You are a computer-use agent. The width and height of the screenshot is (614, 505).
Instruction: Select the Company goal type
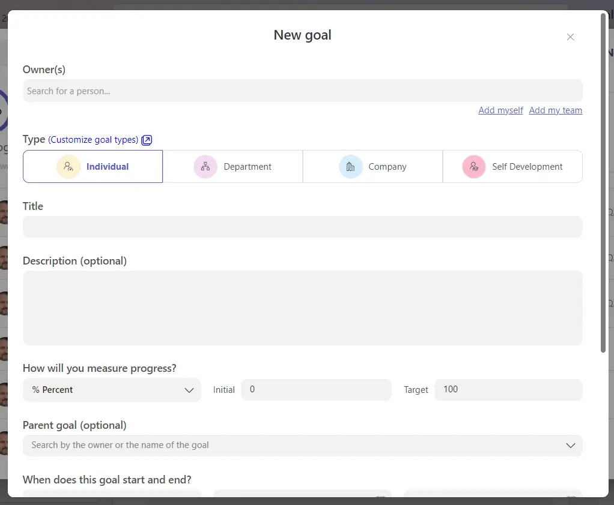click(x=372, y=167)
